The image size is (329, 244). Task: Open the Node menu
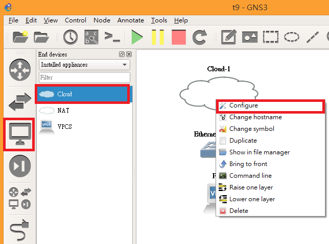tap(102, 20)
